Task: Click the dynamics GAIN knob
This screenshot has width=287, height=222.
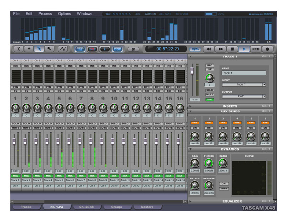Action: point(195,163)
